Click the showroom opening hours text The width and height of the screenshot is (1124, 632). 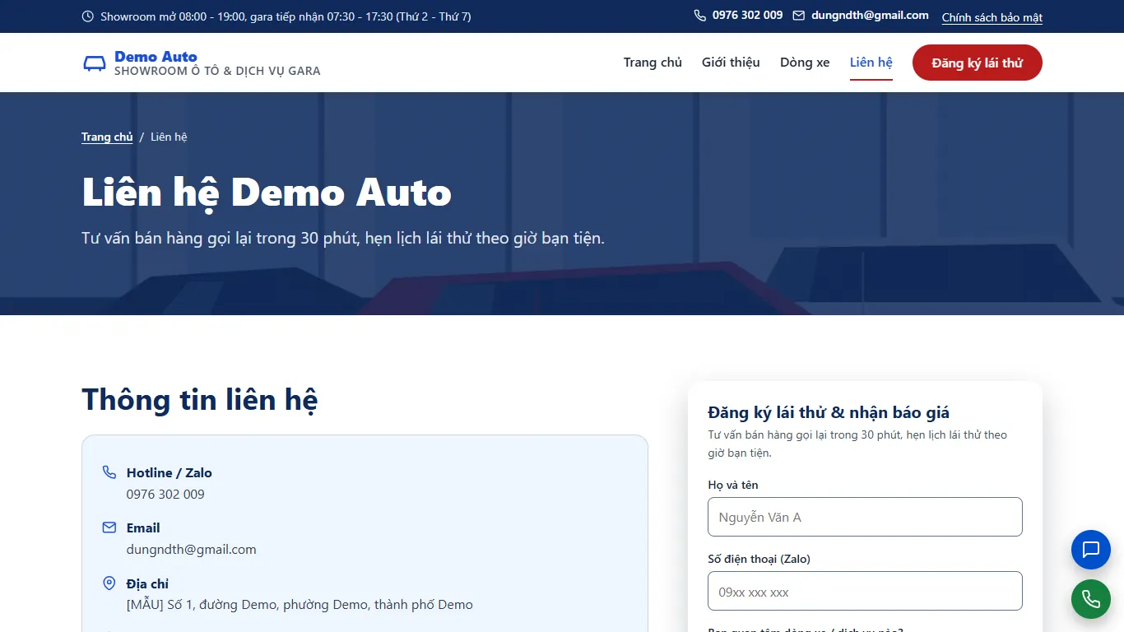click(286, 16)
